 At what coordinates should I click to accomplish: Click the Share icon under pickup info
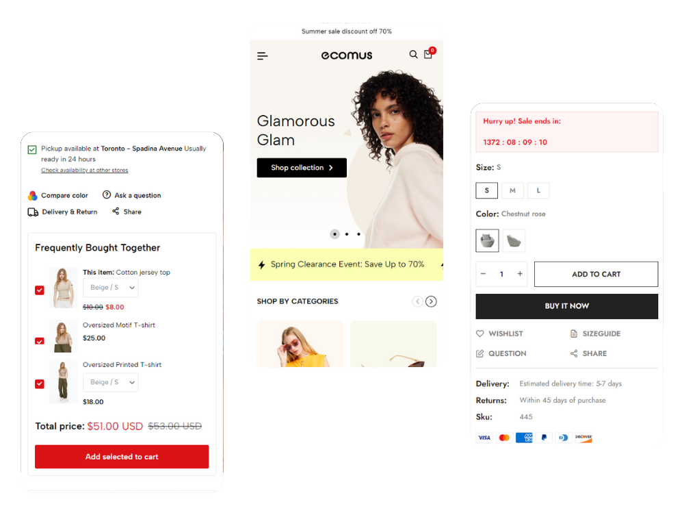[x=116, y=212]
